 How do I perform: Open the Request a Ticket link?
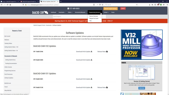click(x=17, y=31)
